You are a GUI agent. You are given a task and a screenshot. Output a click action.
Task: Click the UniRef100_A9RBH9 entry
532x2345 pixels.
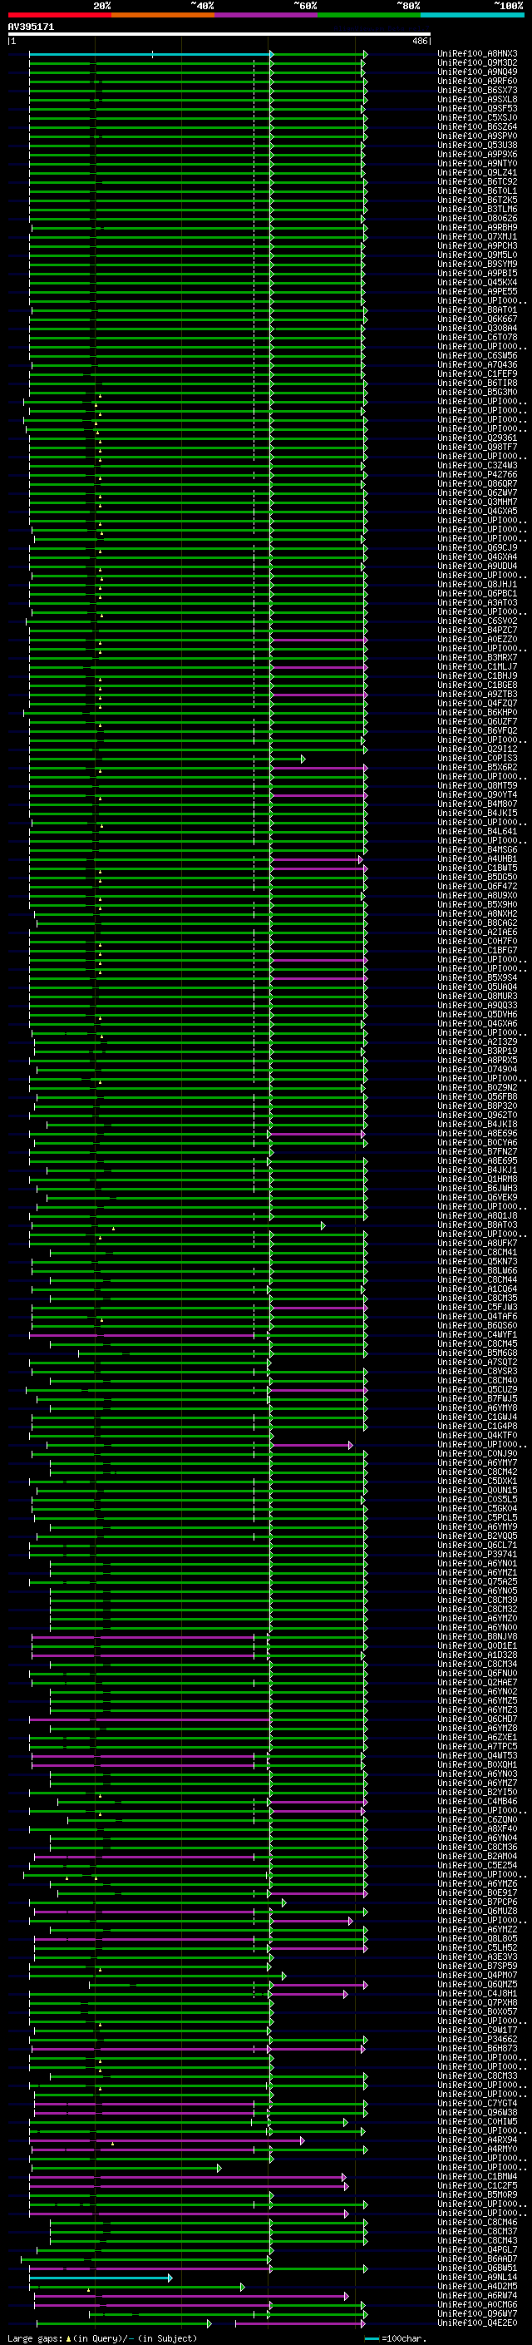(477, 228)
